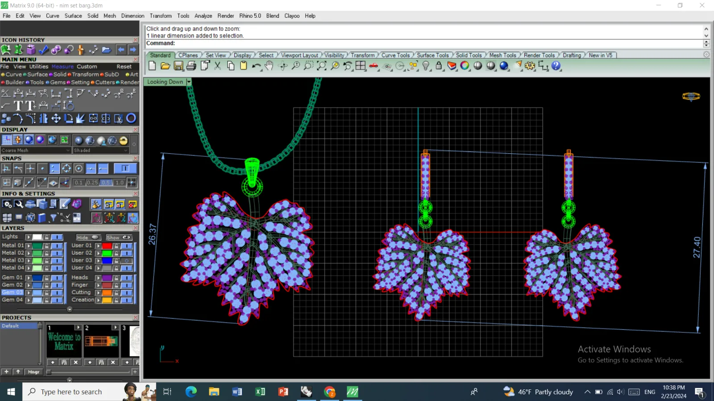This screenshot has height=401, width=714.
Task: Toggle the 0.5 grid snap value
Action: [106, 182]
